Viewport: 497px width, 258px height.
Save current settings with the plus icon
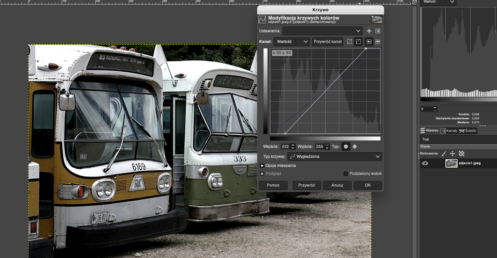(369, 31)
